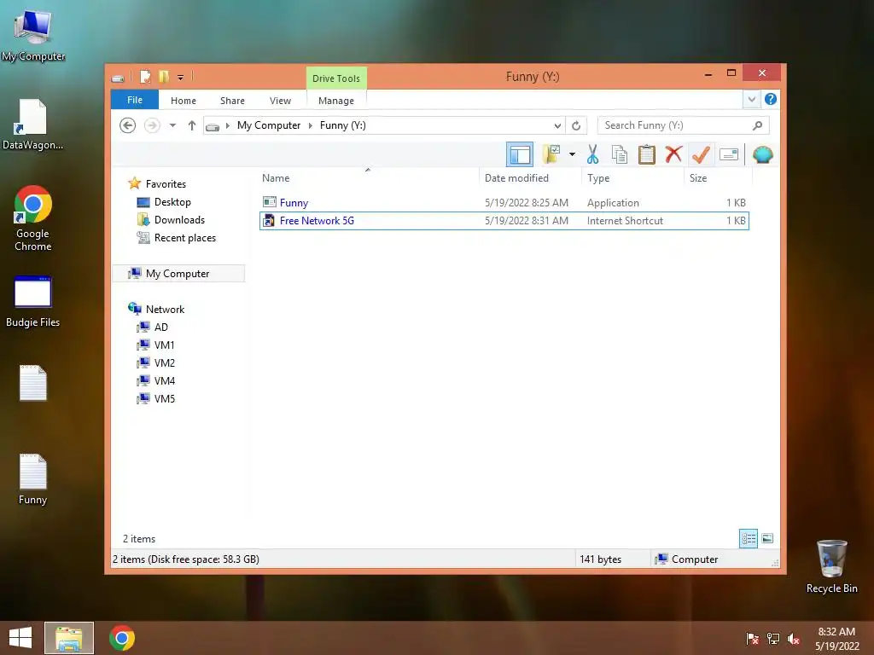Click the quick access New Folder icon
The height and width of the screenshot is (655, 874).
(163, 77)
